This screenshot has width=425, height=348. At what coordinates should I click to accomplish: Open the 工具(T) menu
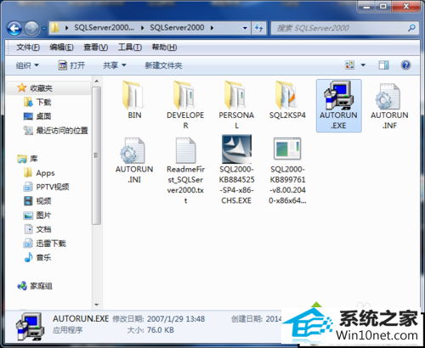130,47
